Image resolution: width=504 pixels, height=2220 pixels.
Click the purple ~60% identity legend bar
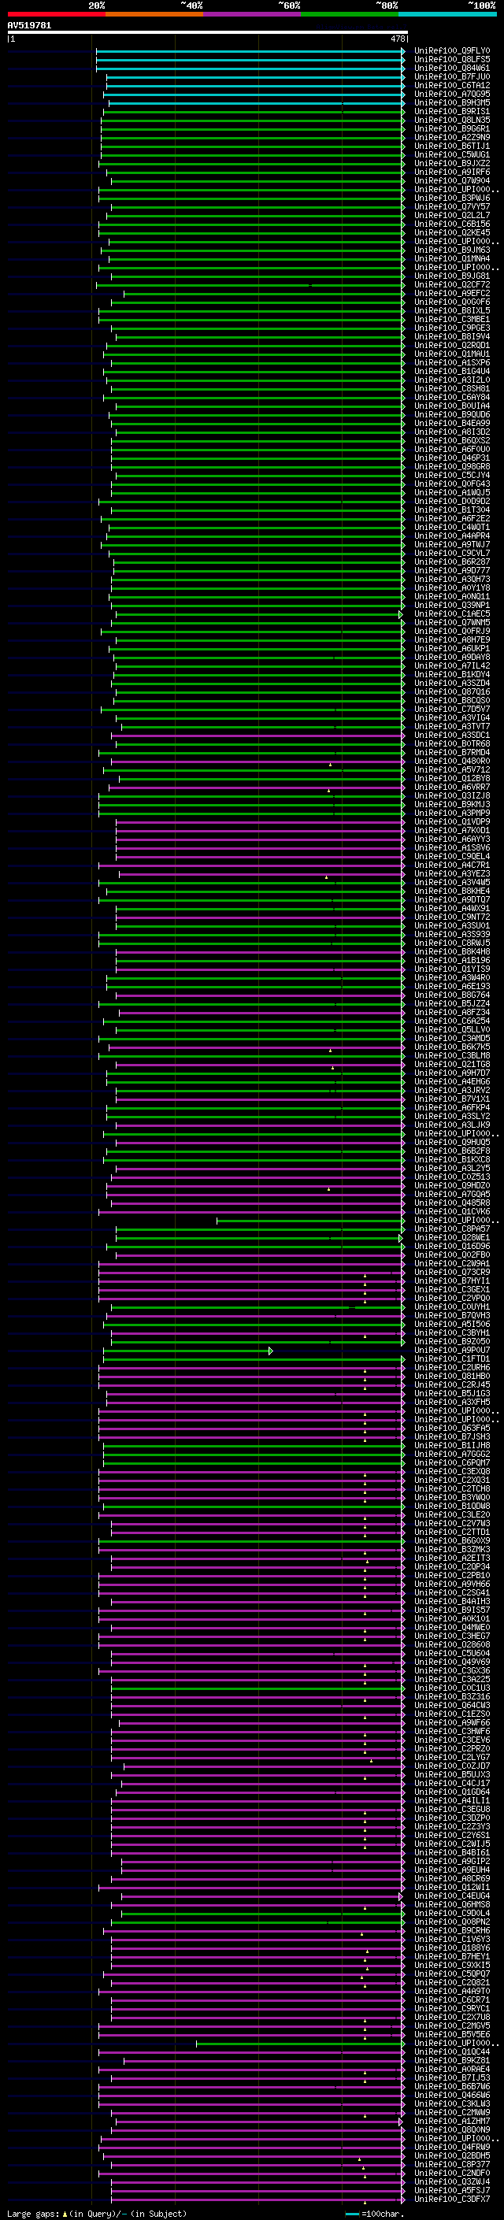click(x=253, y=15)
